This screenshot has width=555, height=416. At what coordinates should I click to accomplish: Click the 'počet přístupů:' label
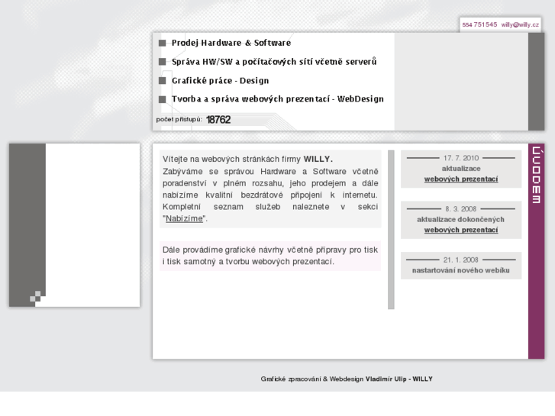179,119
